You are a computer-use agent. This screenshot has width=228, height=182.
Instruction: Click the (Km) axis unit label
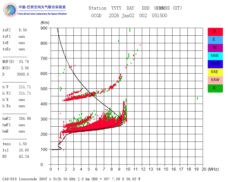pos(45,23)
